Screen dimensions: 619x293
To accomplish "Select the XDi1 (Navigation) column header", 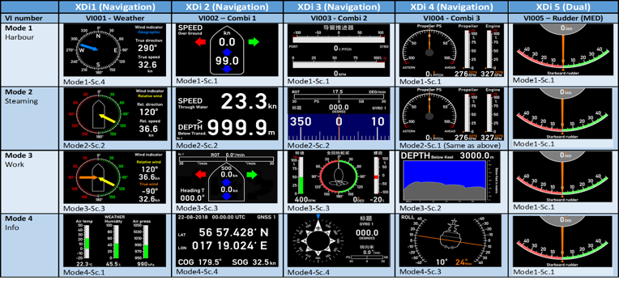I will tap(115, 7).
